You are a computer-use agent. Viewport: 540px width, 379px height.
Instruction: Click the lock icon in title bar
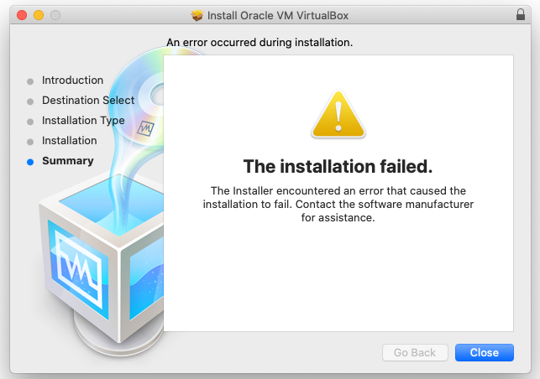point(520,15)
